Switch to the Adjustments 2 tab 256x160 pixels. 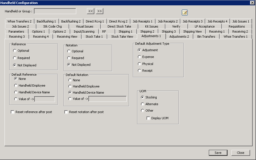(179, 37)
